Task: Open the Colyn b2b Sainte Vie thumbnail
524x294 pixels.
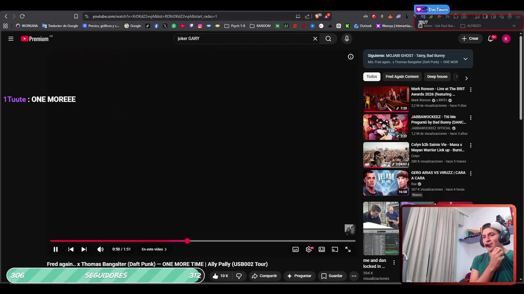Action: (x=386, y=155)
